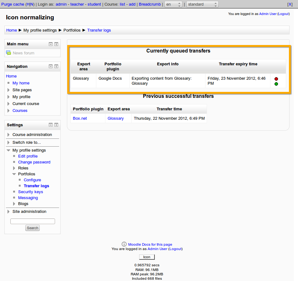298x281 pixels.
Task: Expand Current course node
Action: click(x=8, y=104)
